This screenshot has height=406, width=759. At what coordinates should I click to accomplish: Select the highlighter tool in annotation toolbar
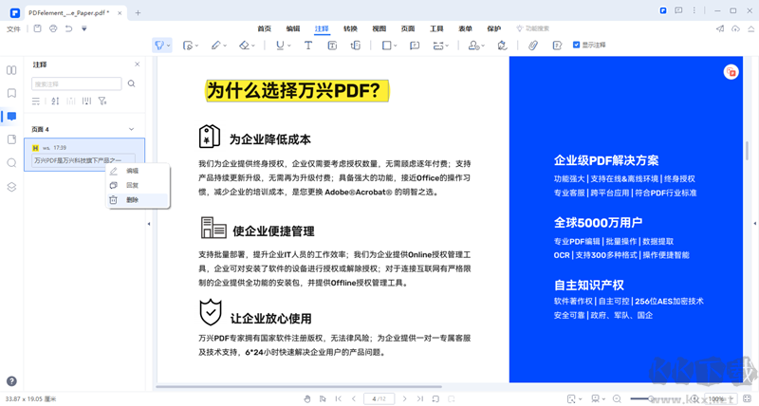point(158,46)
